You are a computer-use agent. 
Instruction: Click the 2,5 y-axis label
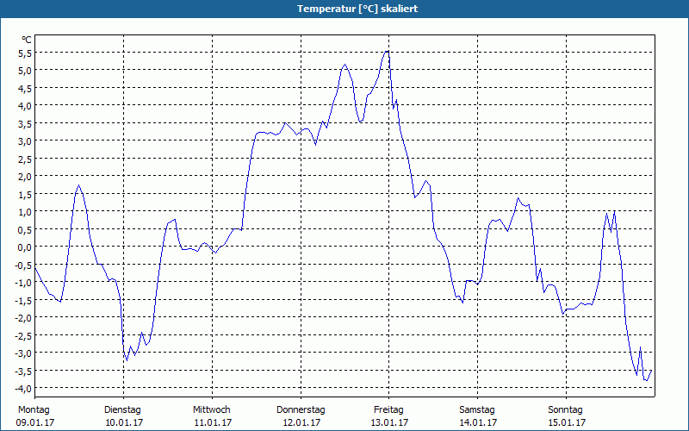26,159
